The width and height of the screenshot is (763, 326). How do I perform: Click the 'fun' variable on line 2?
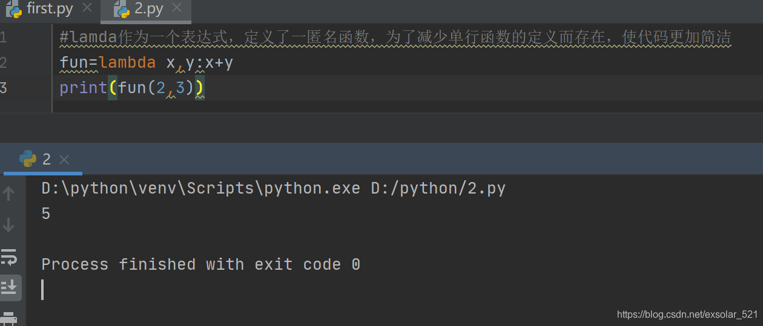74,62
